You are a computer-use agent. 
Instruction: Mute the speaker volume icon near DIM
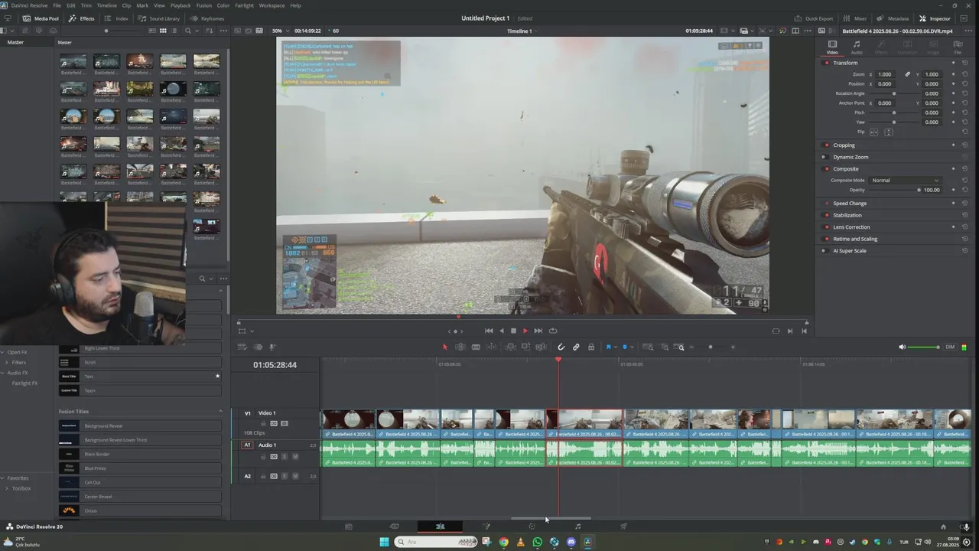pos(903,347)
